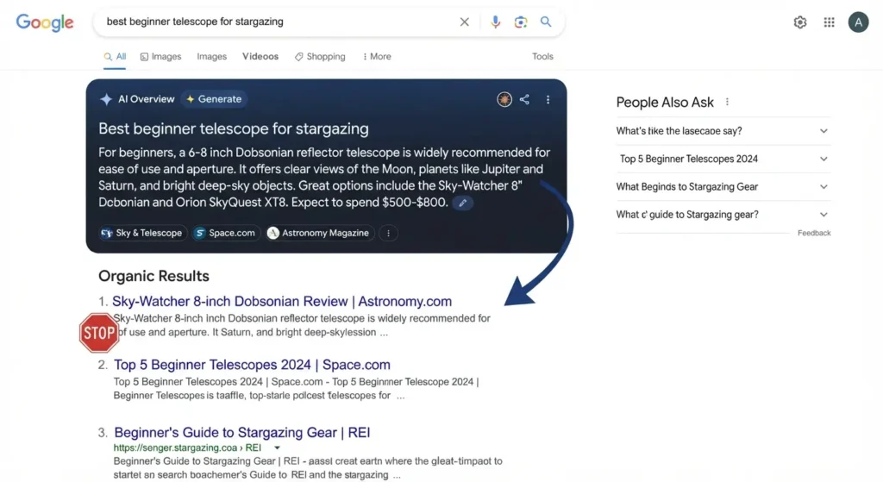Open AI Overview three-dot menu
This screenshot has width=883, height=482.
click(x=548, y=100)
